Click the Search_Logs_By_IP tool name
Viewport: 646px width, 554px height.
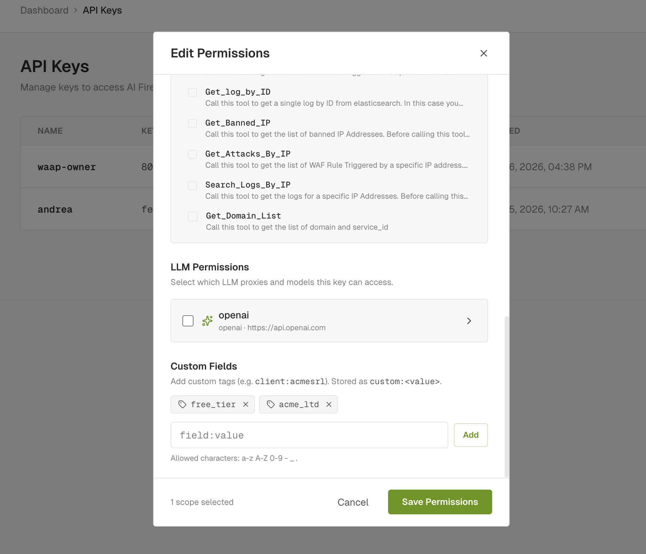[248, 185]
